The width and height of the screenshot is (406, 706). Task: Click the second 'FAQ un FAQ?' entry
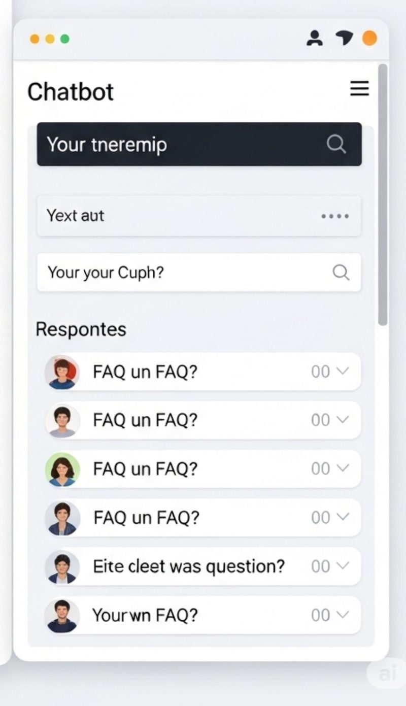click(203, 420)
